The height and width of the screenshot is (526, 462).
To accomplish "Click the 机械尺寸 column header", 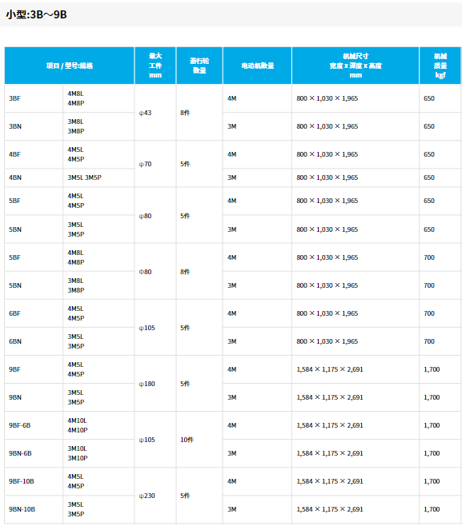I will click(356, 66).
